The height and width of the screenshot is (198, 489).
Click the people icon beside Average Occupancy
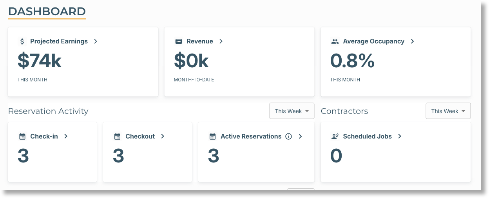click(x=335, y=41)
